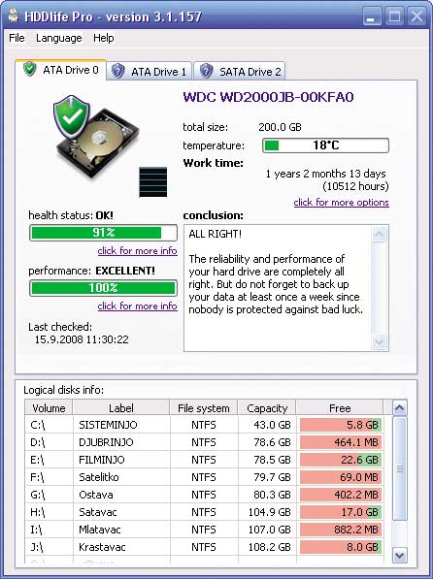Open the Help menu
Viewport: 433px width, 579px height.
[104, 38]
